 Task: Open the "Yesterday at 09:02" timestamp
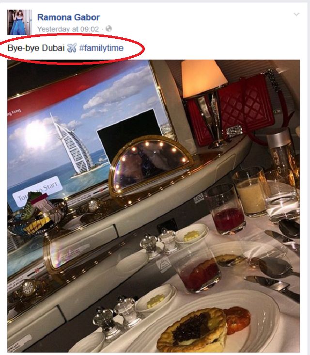point(68,29)
